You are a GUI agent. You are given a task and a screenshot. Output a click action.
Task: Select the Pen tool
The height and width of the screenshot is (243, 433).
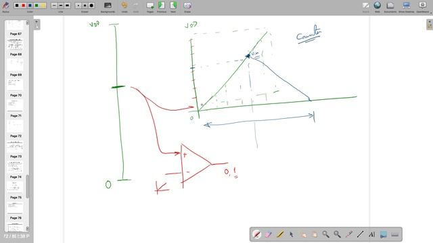tap(257, 234)
